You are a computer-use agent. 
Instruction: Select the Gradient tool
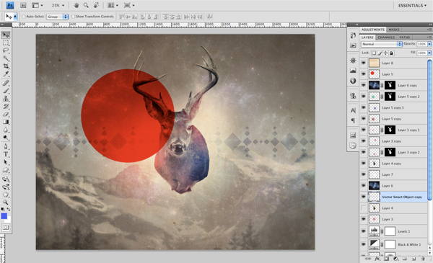tap(6, 122)
